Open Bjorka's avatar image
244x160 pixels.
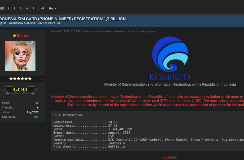point(20,56)
